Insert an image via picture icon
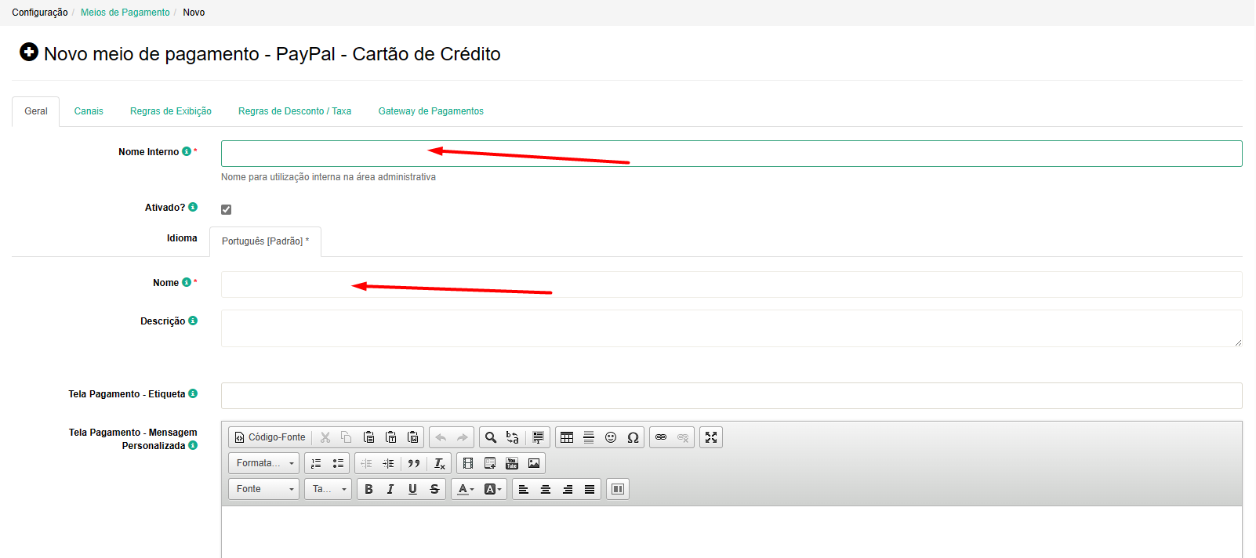Viewport: 1256px width, 558px height. pos(534,463)
